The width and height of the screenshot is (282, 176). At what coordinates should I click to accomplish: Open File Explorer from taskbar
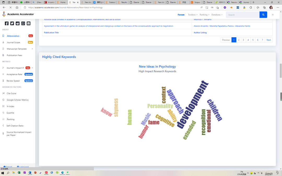pos(14,173)
